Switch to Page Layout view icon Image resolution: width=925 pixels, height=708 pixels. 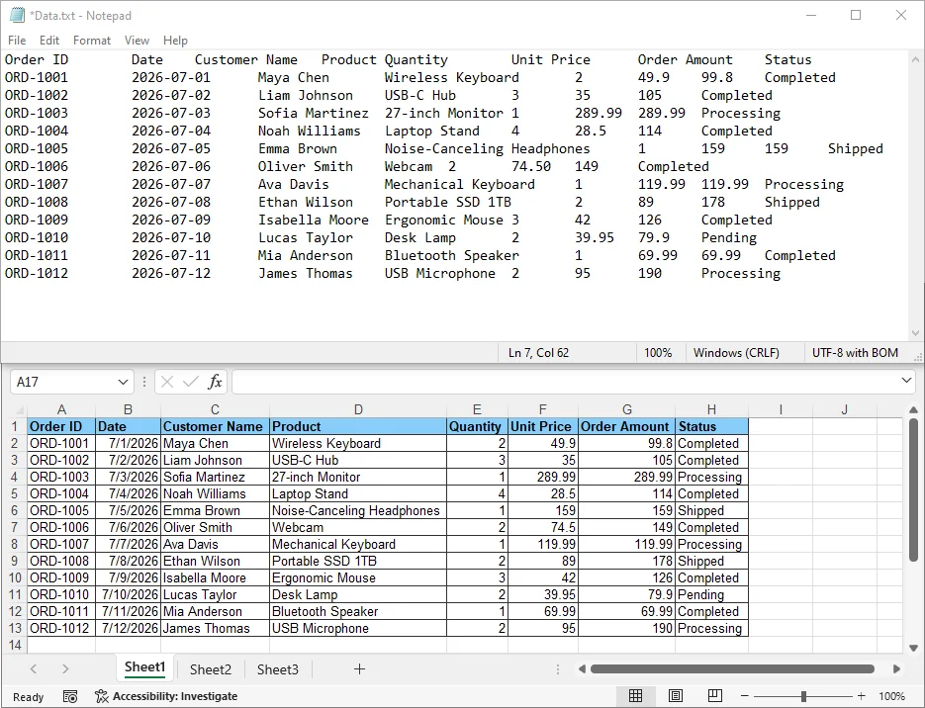(676, 696)
